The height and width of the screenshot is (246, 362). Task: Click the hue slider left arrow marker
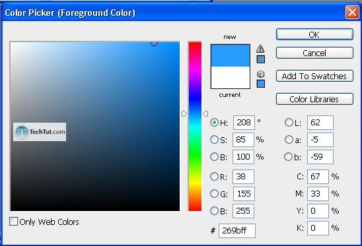coord(184,113)
